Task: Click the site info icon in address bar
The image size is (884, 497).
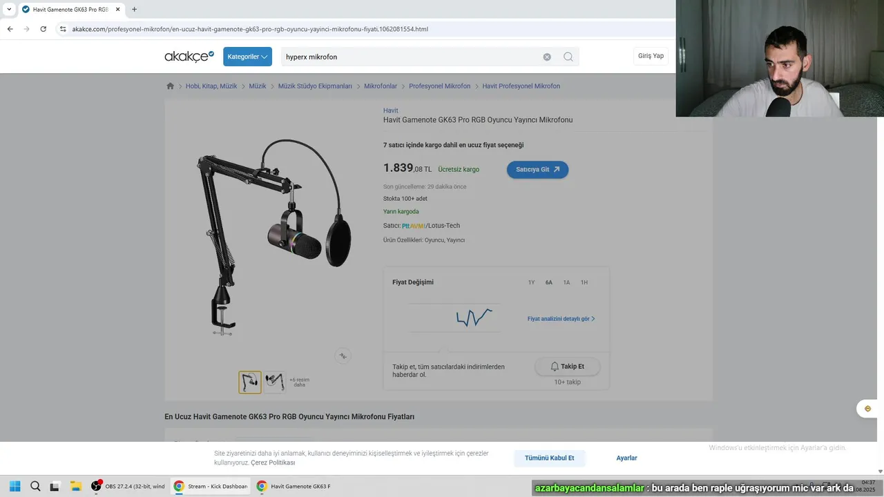Action: click(x=63, y=29)
